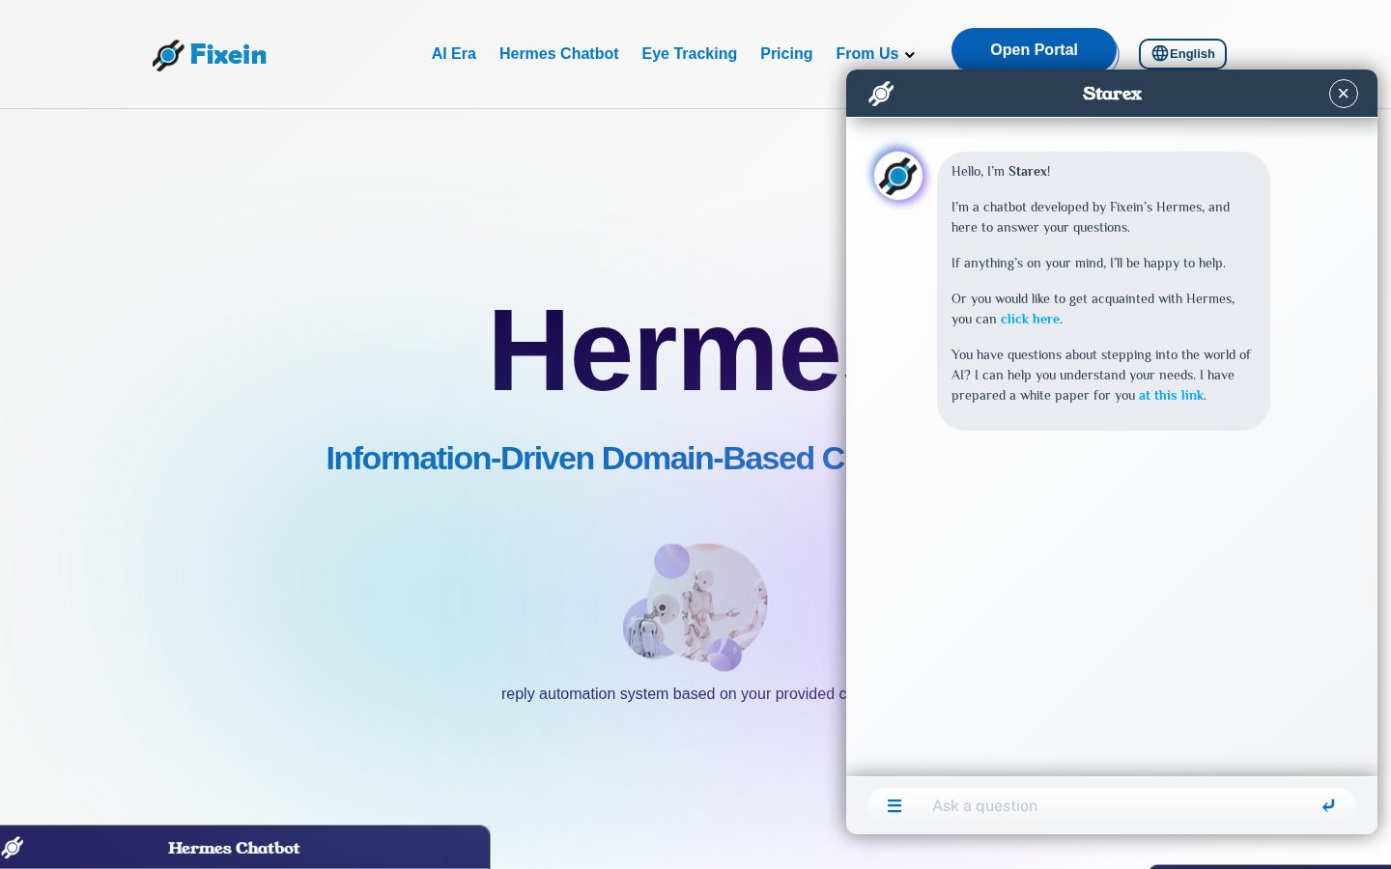Open the chat hamburger menu icon
This screenshot has height=869, width=1391.
[894, 805]
